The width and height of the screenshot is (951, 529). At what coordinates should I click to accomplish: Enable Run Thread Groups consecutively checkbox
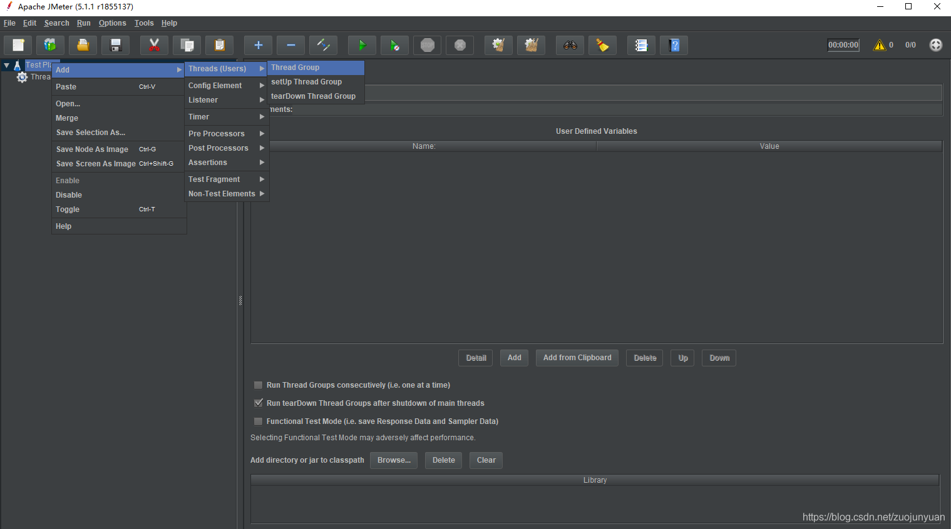point(258,385)
